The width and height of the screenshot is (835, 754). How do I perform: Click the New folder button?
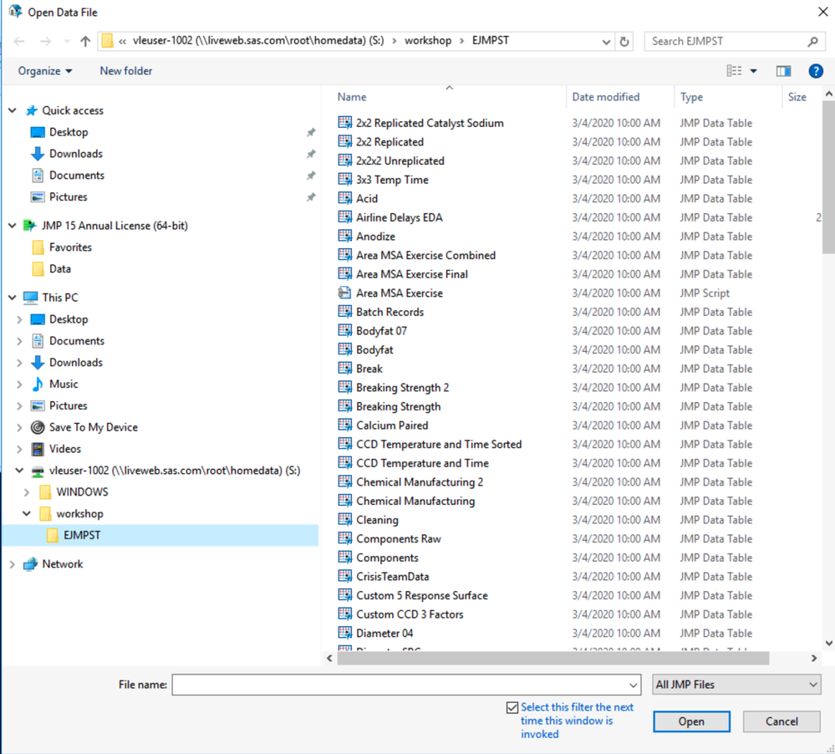coord(126,71)
